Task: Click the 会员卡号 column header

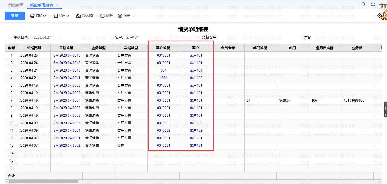Action: (x=228, y=48)
